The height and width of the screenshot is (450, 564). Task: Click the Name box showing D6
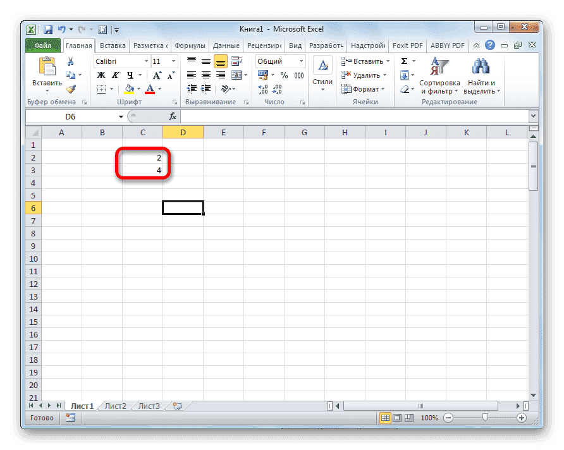coord(70,116)
